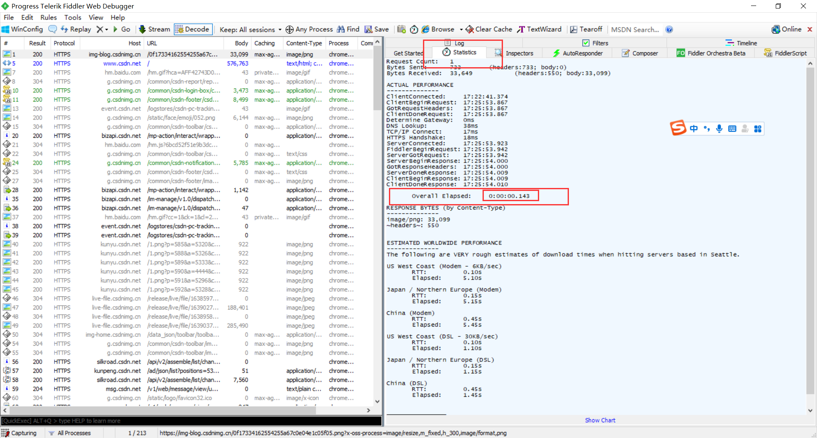Toggle Capturing in the status bar
This screenshot has height=438, width=817.
[20, 433]
